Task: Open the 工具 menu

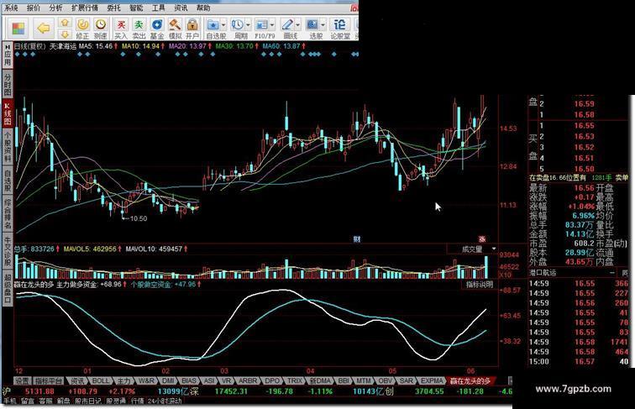Action: [x=159, y=8]
